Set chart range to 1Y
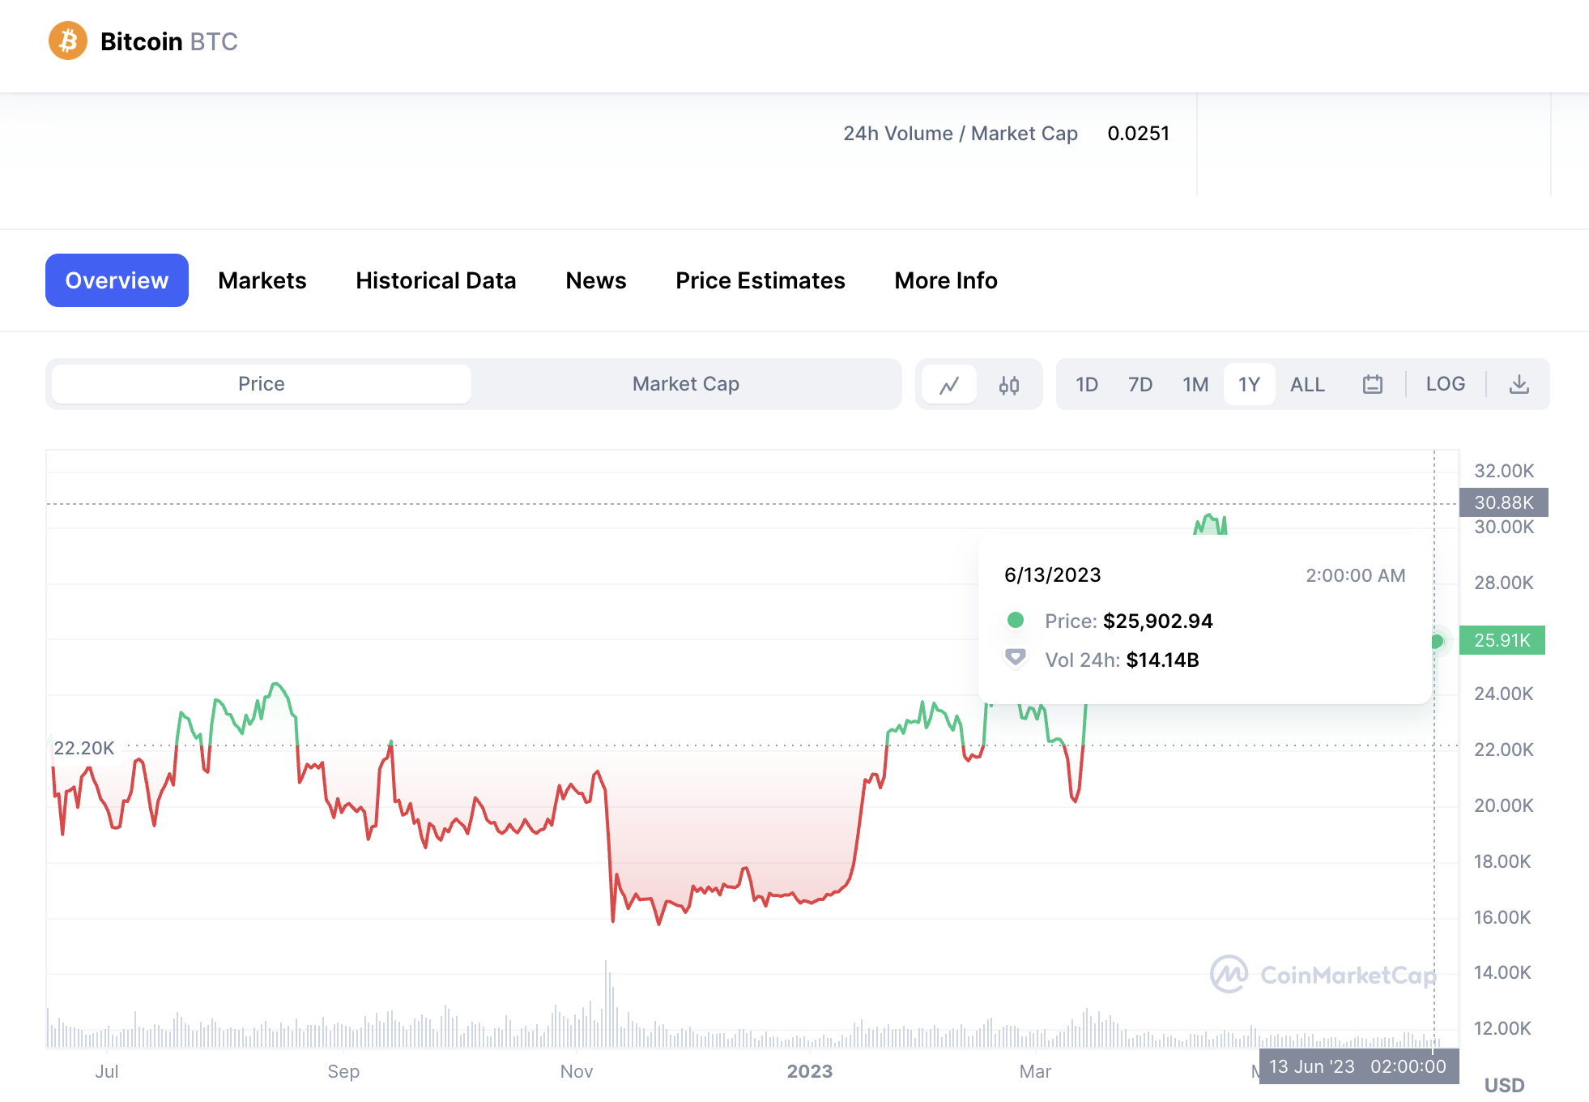Viewport: 1589px width, 1102px height. 1249,384
